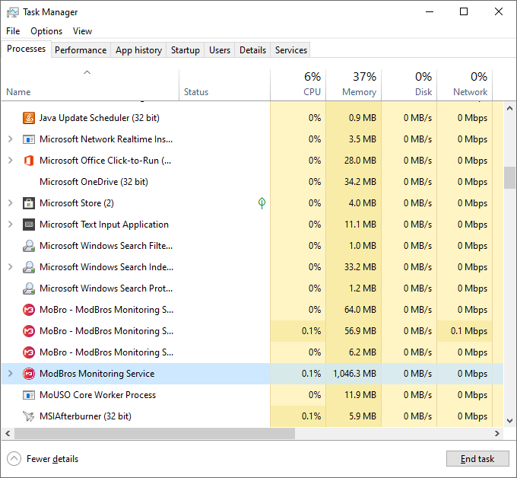Click the vertical scrollbar up arrow
517x478 pixels.
pos(509,108)
